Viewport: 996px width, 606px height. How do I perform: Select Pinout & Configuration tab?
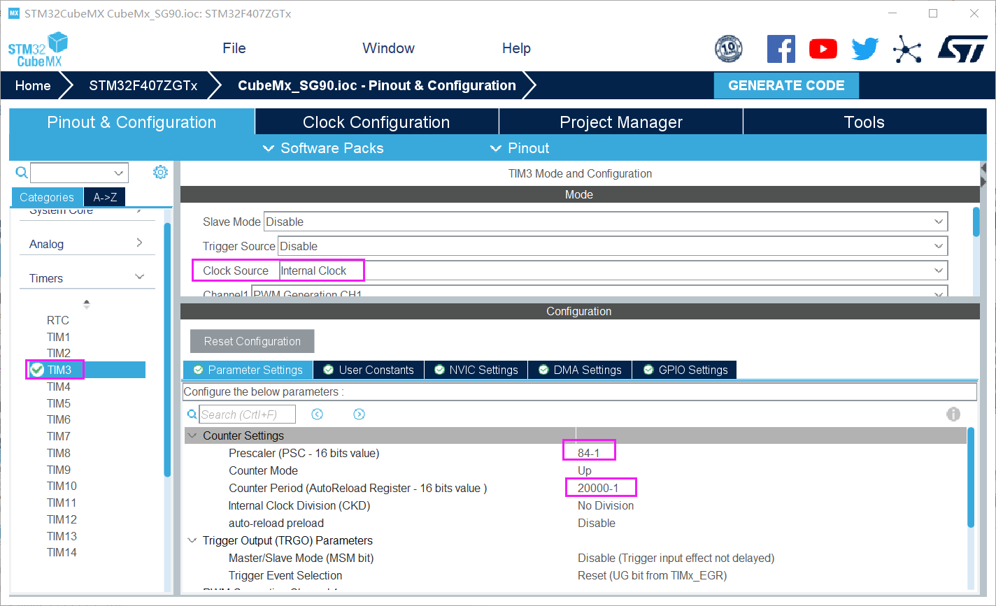(x=131, y=122)
